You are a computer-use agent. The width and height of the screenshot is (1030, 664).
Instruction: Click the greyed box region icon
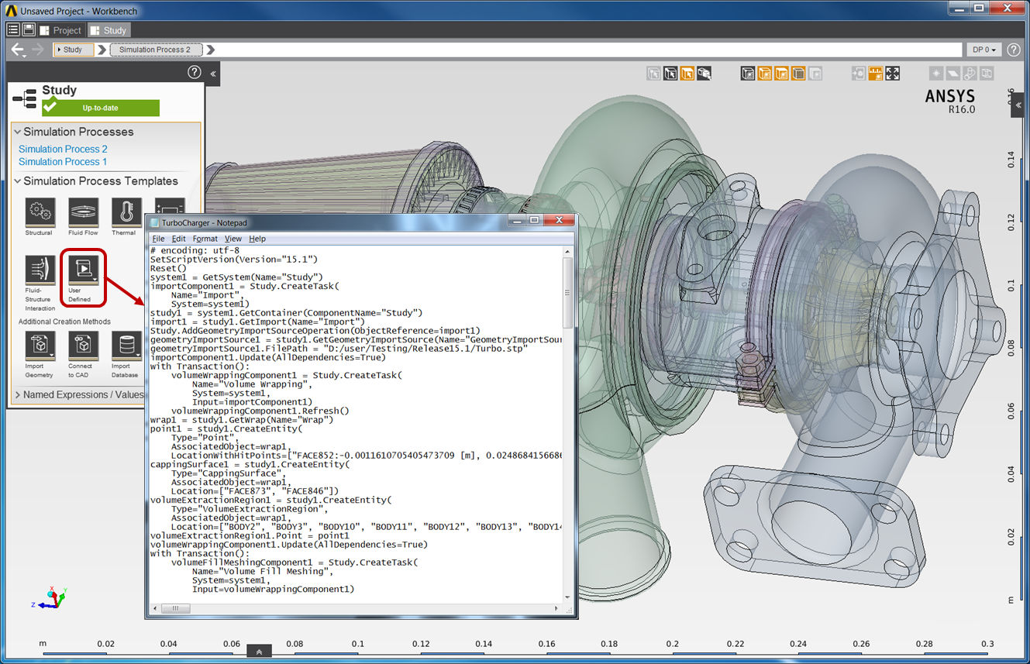coord(987,74)
